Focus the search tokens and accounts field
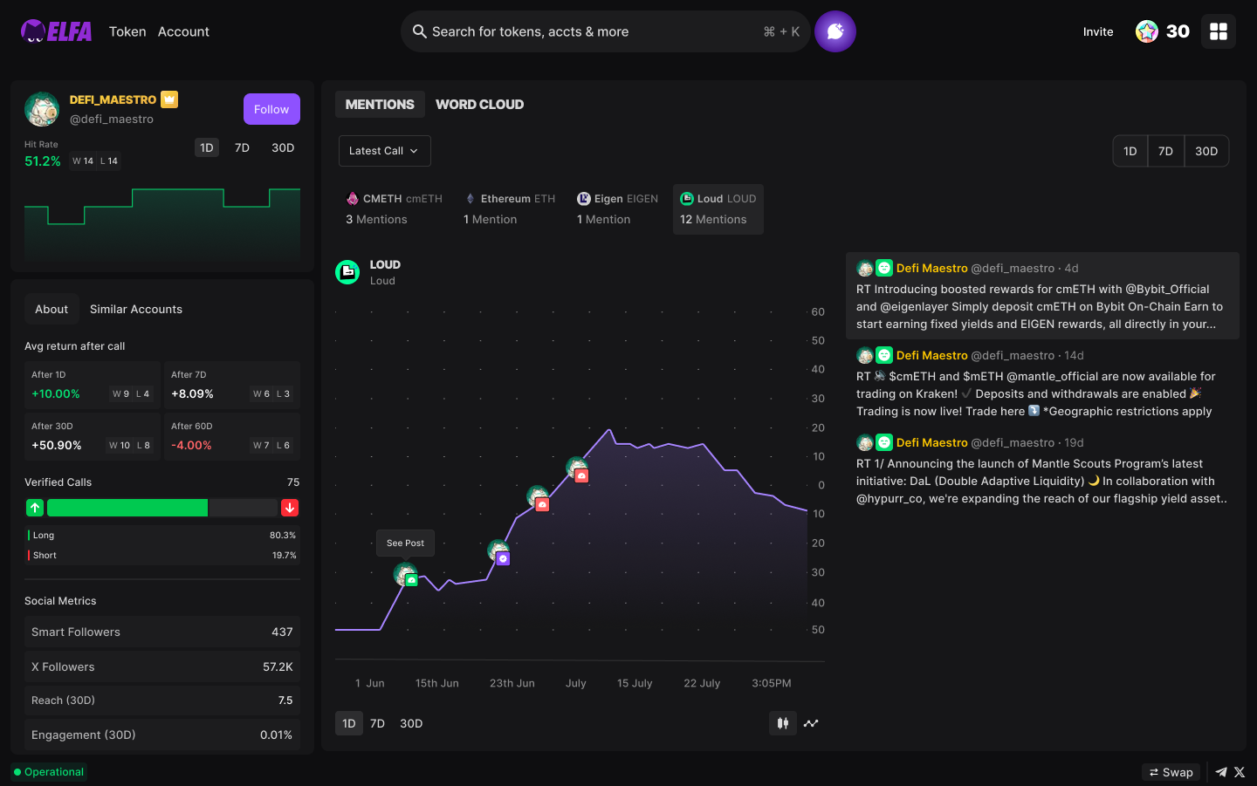The image size is (1257, 786). coord(606,31)
